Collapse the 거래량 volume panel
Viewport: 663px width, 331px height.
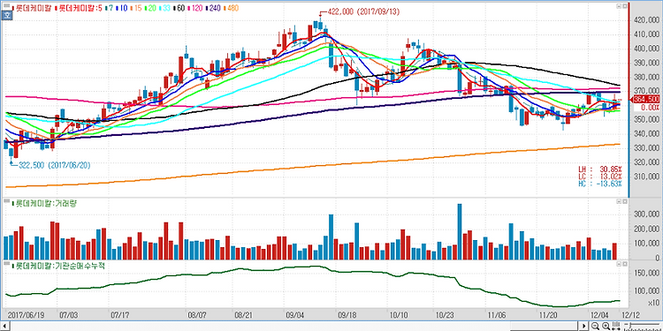click(x=619, y=201)
